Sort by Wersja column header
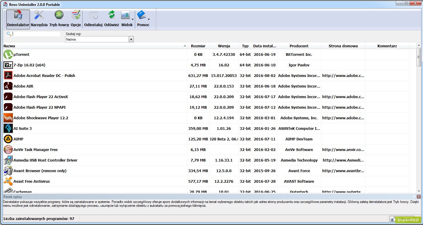 coord(224,46)
